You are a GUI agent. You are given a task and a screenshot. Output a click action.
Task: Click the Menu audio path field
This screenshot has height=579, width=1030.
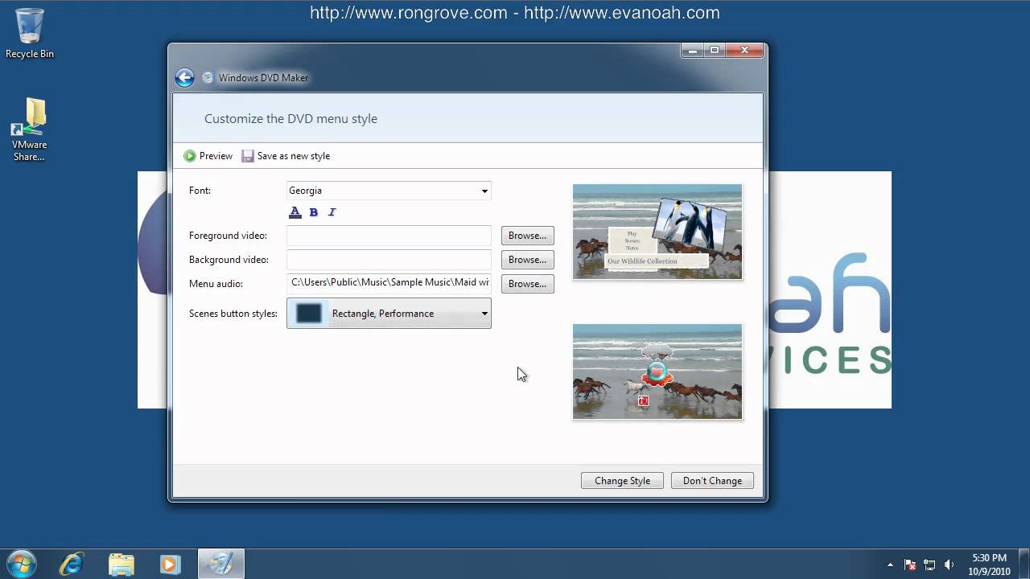point(389,283)
